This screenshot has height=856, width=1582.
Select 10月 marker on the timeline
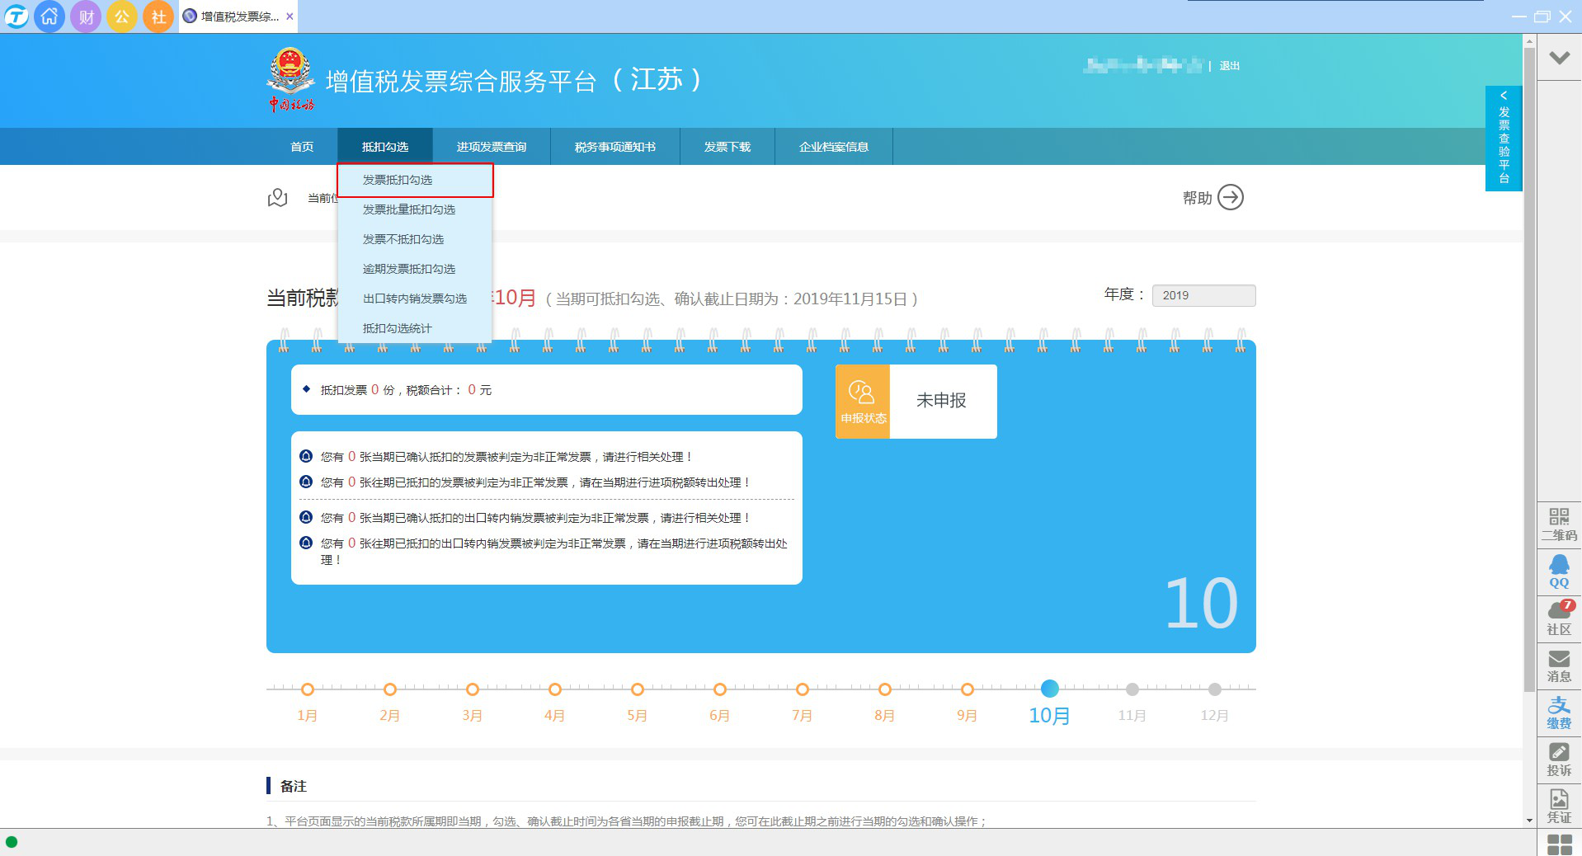click(x=1049, y=689)
